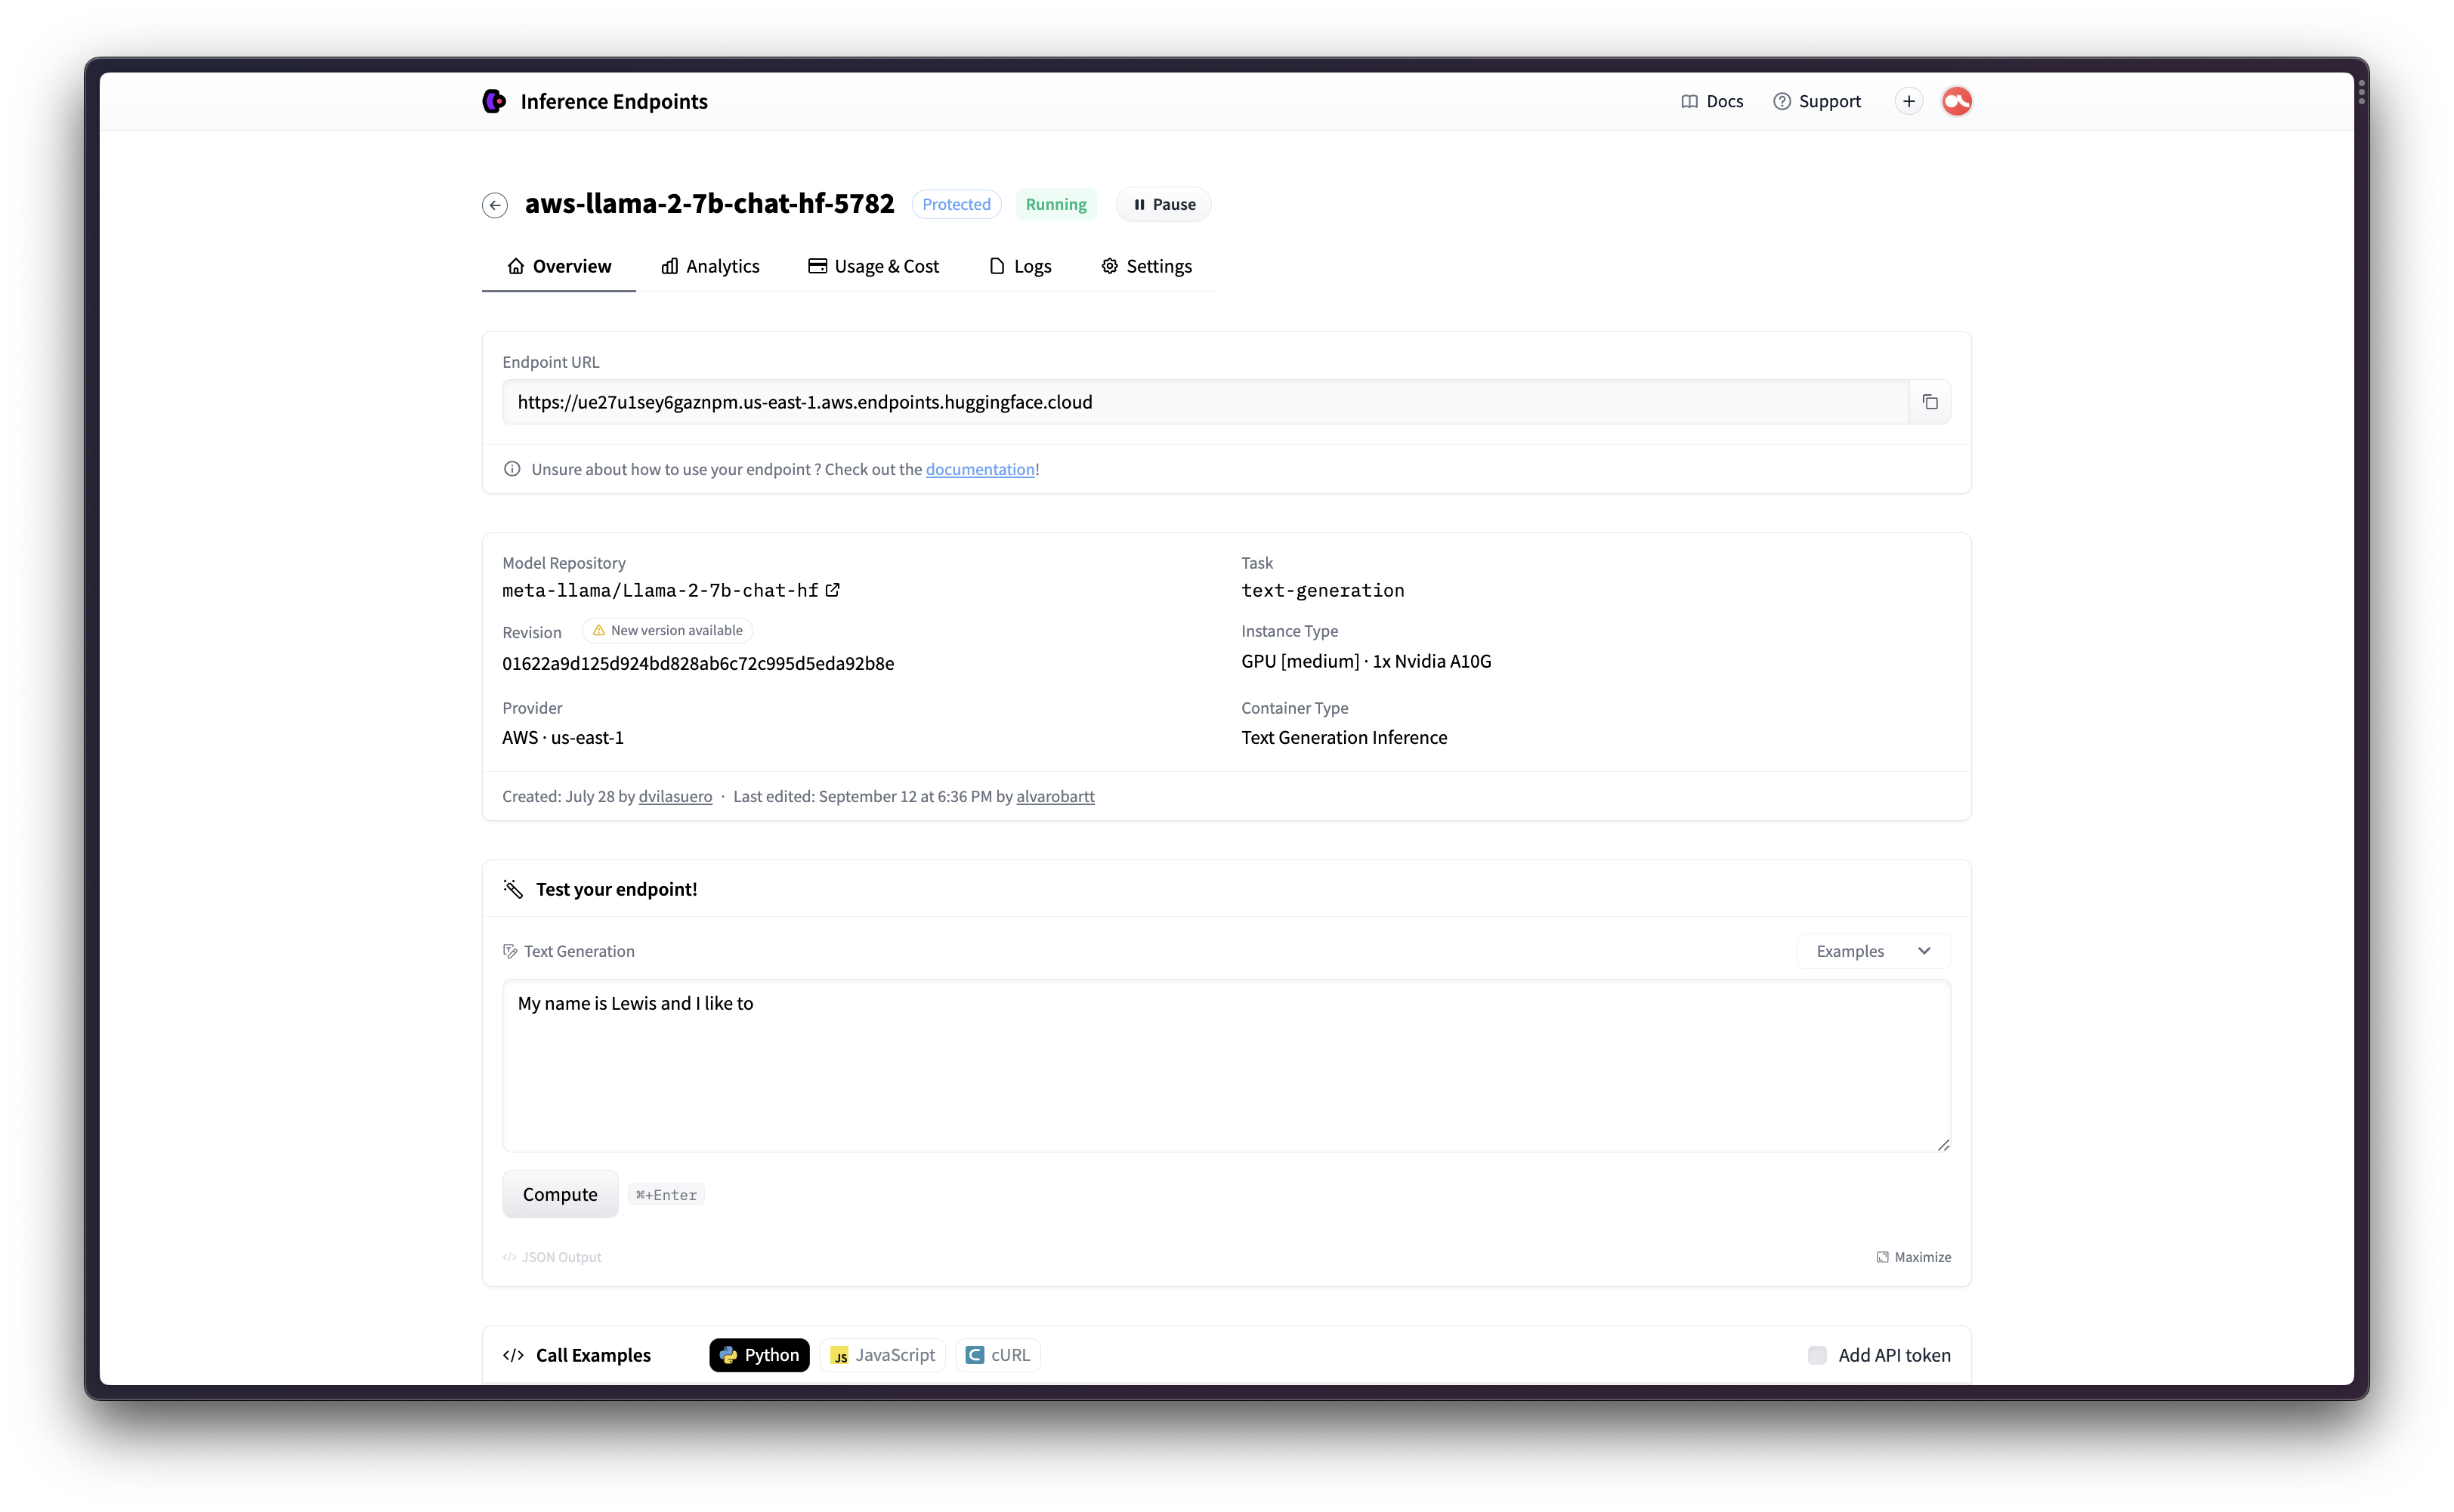Image resolution: width=2454 pixels, height=1512 pixels.
Task: Open the model repository external link icon
Action: tap(833, 590)
